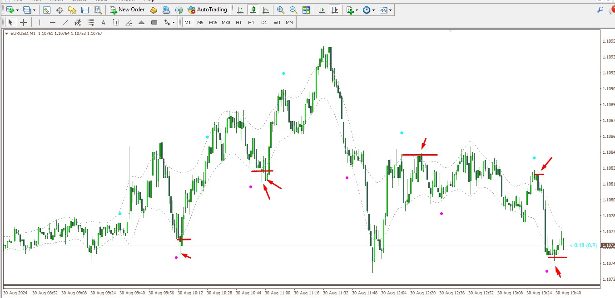Open the Data Window crosshair icon
The image size is (615, 298).
(60, 10)
